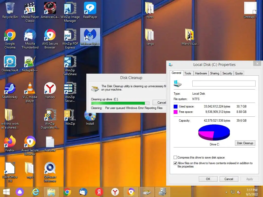The width and height of the screenshot is (263, 197).
Task: Show hidden system tray icons
Action: pos(226,192)
